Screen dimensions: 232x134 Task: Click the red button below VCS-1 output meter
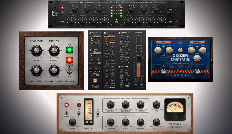(x=136, y=79)
